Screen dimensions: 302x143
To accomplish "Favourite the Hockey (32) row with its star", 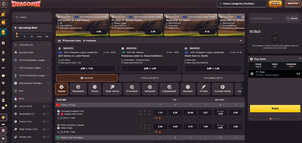I will 44,137.
